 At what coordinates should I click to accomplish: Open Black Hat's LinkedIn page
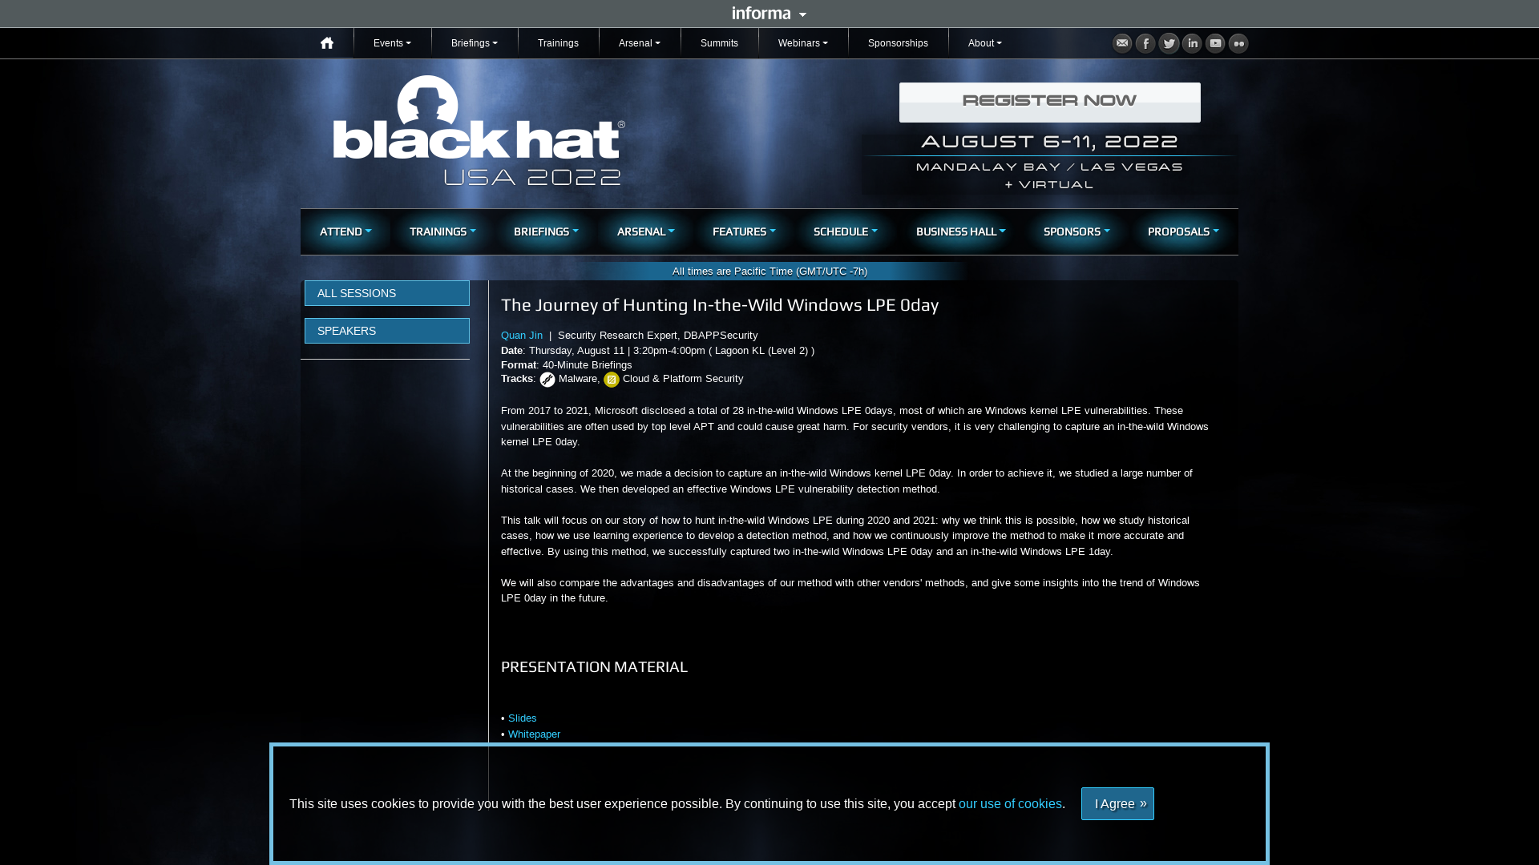pos(1192,43)
